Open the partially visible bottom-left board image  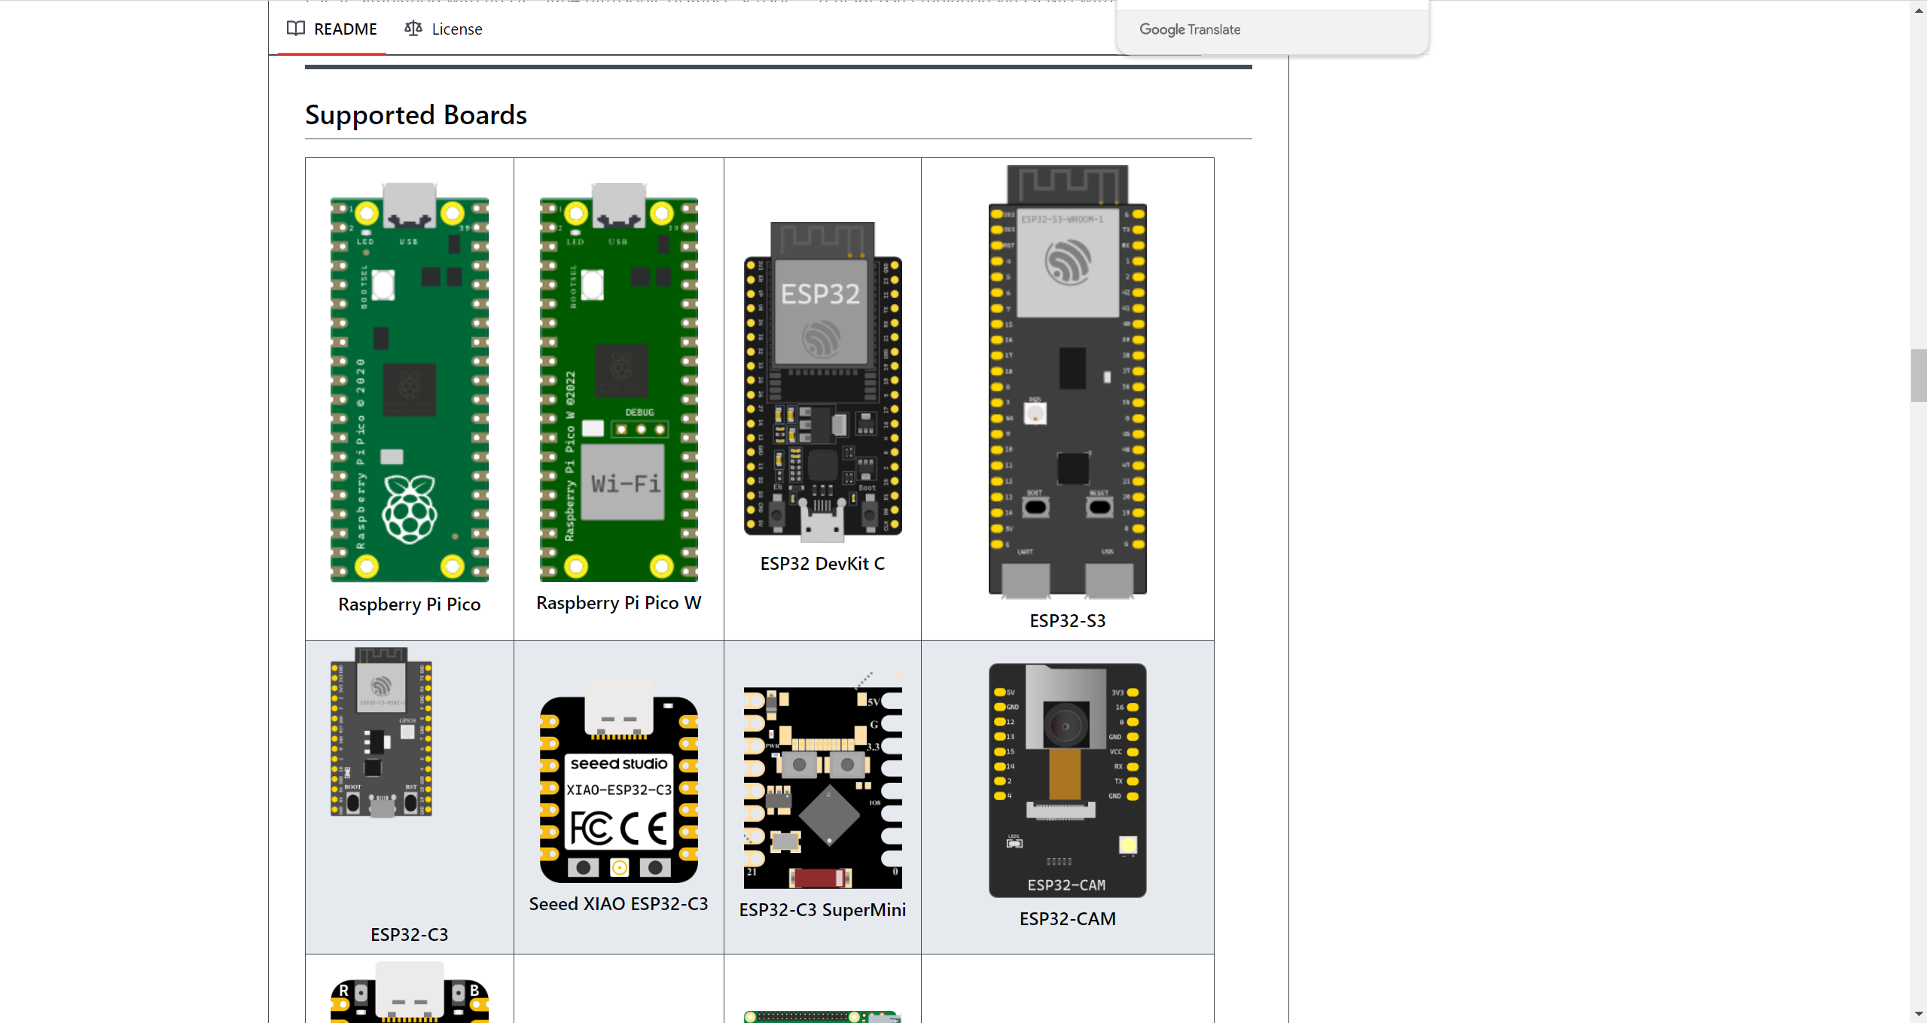409,993
